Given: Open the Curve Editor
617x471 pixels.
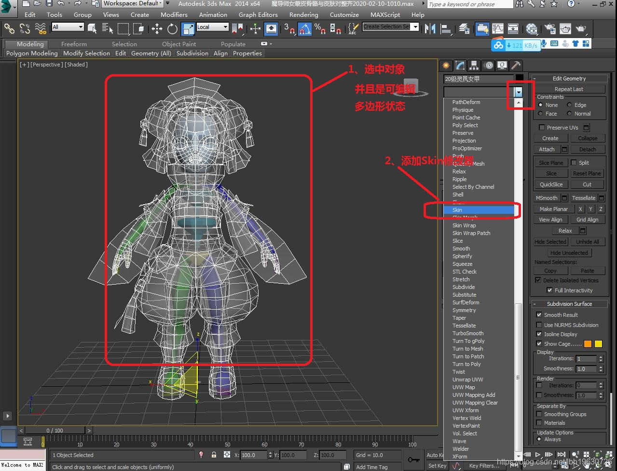Looking at the screenshot, I should pos(497,28).
